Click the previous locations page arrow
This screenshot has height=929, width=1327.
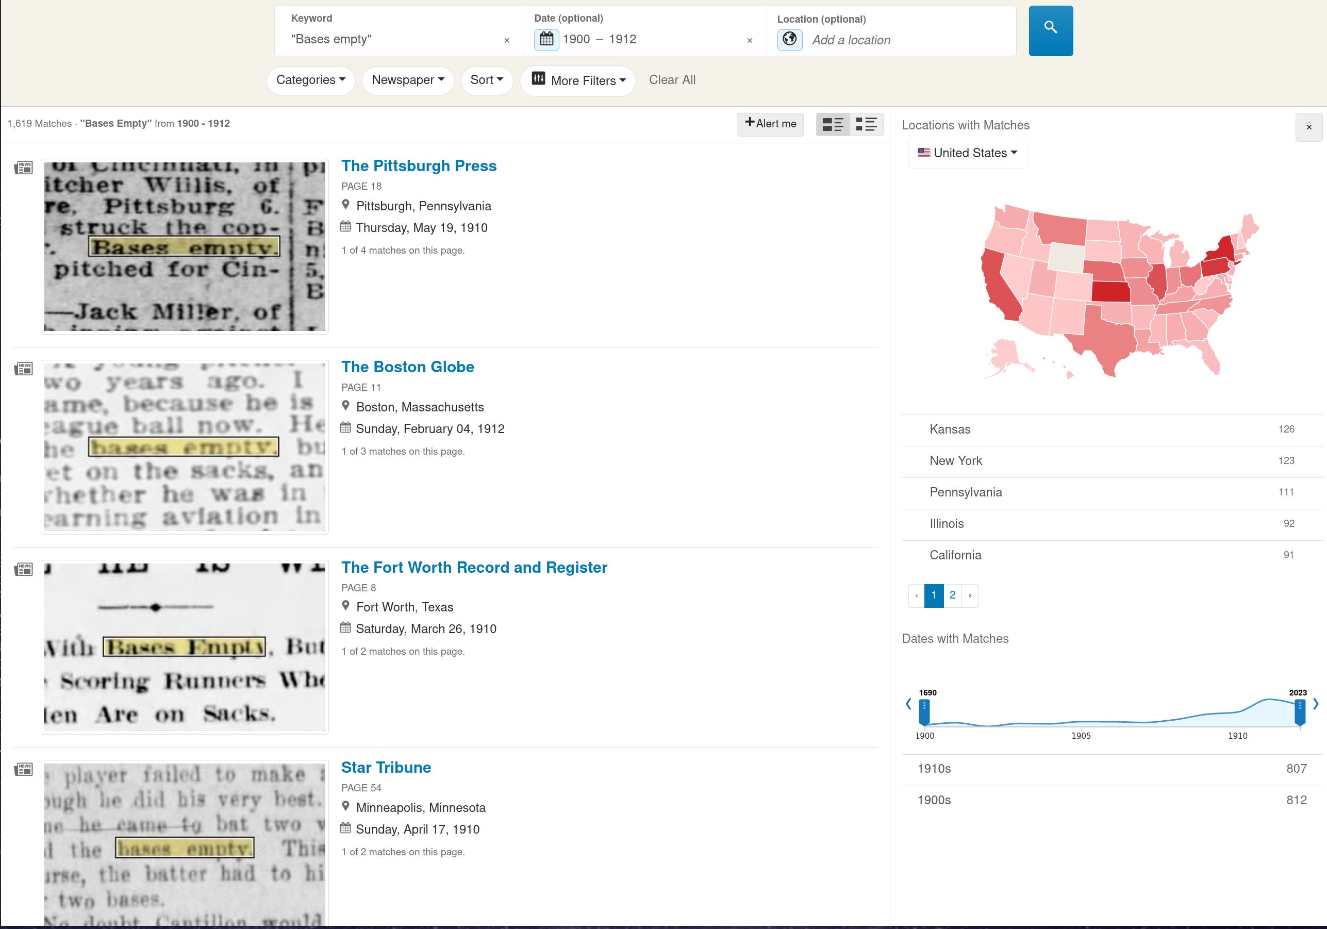(x=917, y=595)
